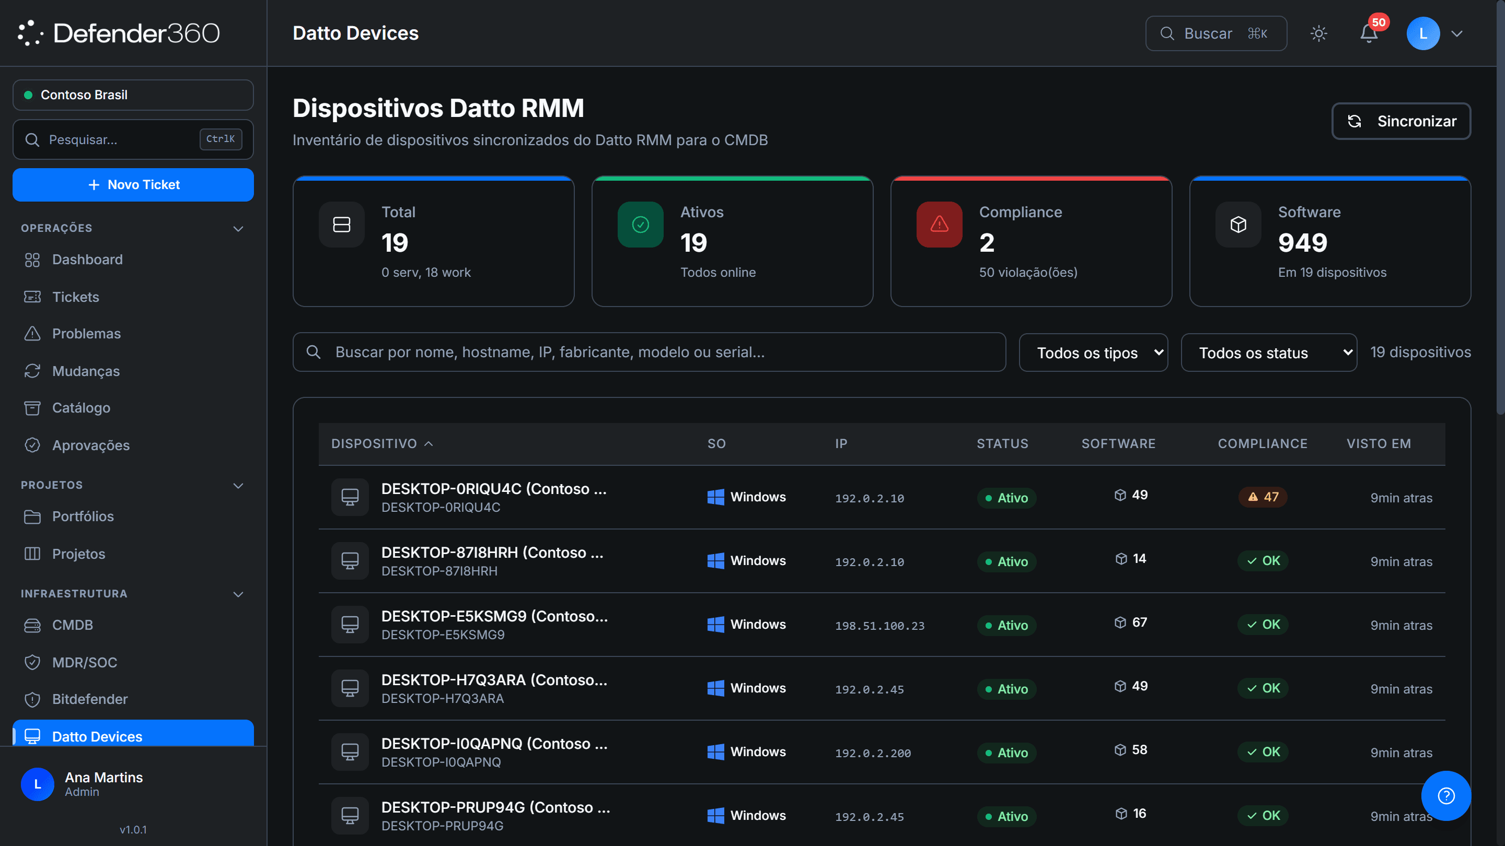Click the Ativos green check icon
This screenshot has height=846, width=1505.
(640, 224)
